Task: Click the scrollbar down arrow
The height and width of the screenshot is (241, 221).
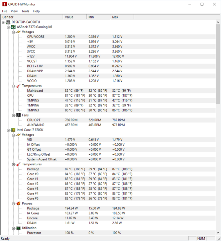Action: tap(218, 233)
